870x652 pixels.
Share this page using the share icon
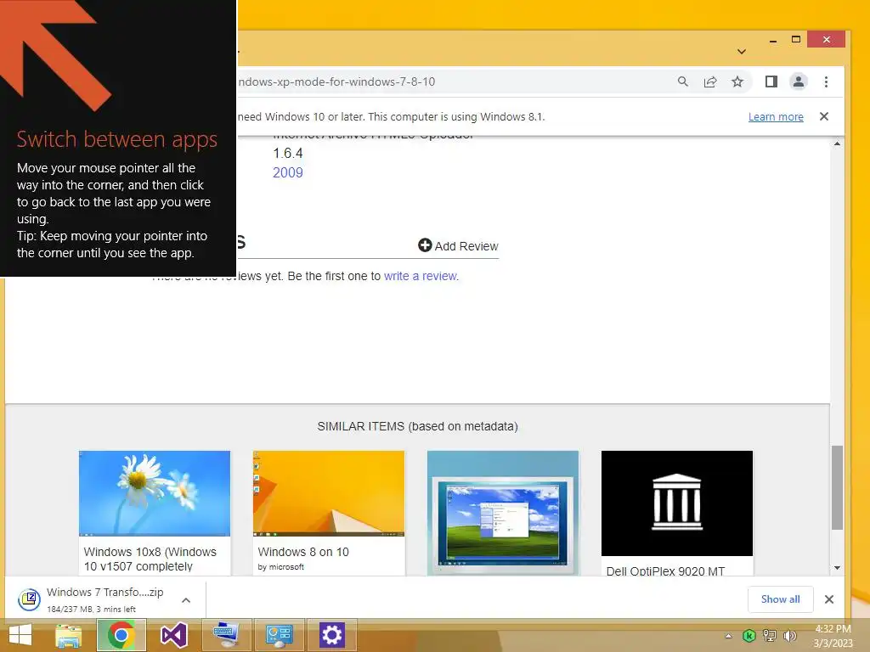(x=709, y=82)
